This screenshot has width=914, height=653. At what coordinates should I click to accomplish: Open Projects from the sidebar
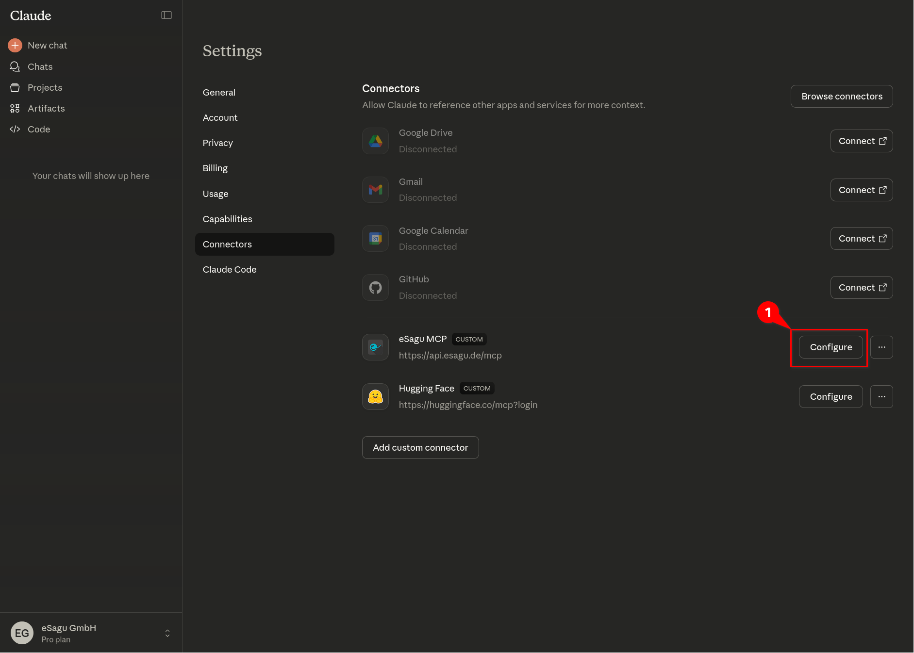[45, 87]
